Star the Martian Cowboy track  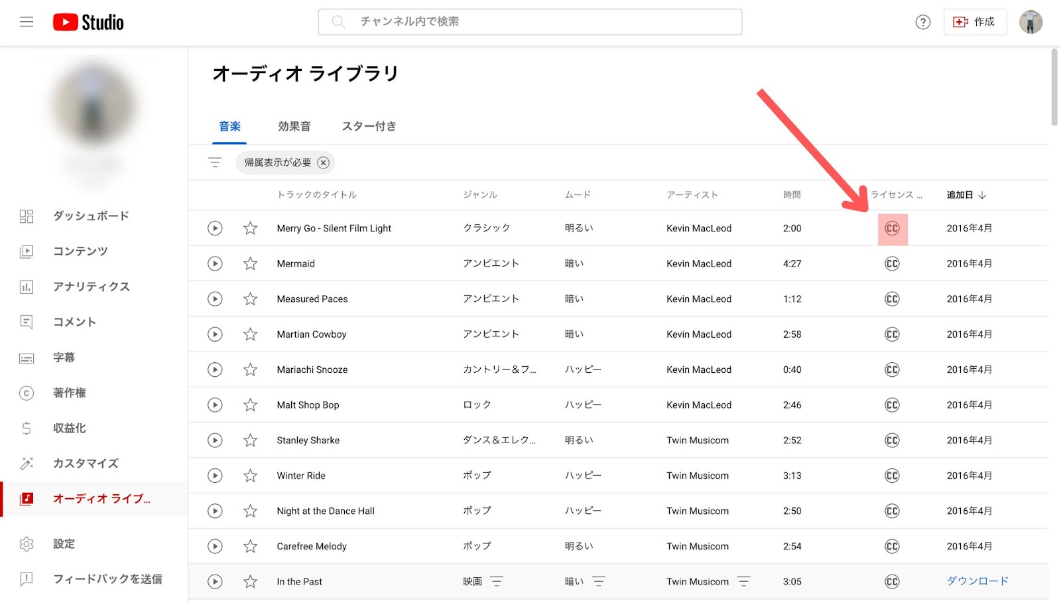pyautogui.click(x=250, y=334)
